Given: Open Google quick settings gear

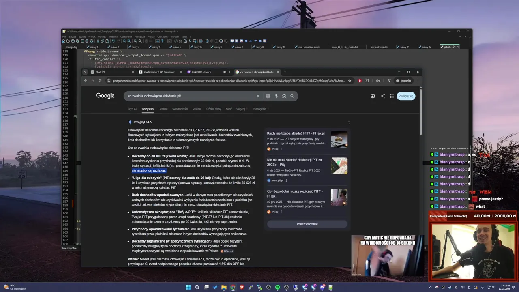Looking at the screenshot, I should coord(373,96).
